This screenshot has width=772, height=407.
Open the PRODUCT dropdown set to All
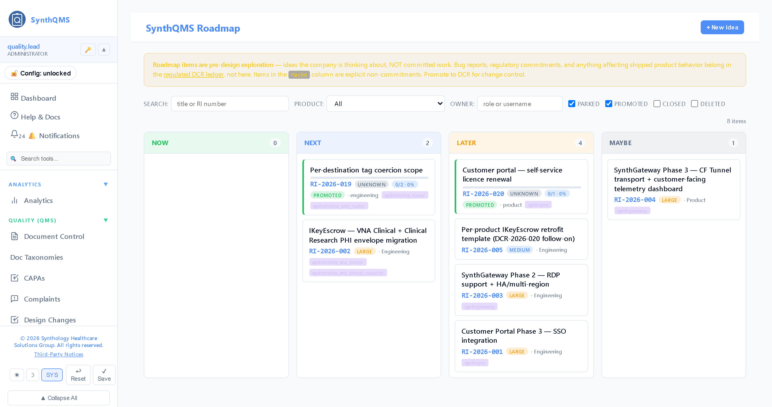click(x=385, y=104)
